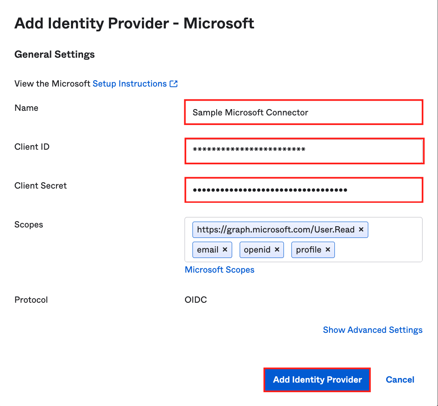The image size is (438, 406).
Task: Focus the Name input field
Action: click(x=304, y=112)
